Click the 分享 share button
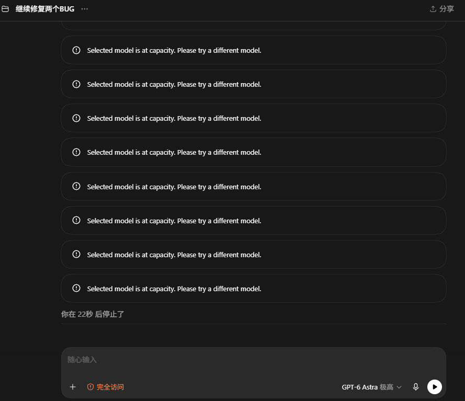The image size is (465, 401). click(442, 9)
